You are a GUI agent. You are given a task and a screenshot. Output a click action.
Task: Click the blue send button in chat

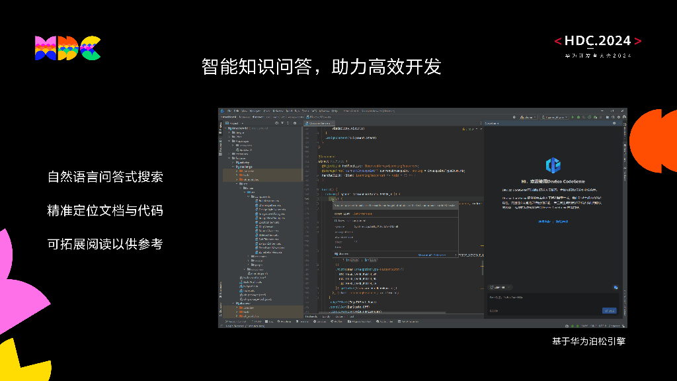pyautogui.click(x=609, y=310)
